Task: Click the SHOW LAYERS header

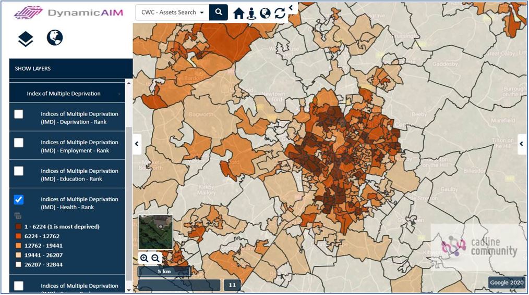Action: [x=71, y=69]
